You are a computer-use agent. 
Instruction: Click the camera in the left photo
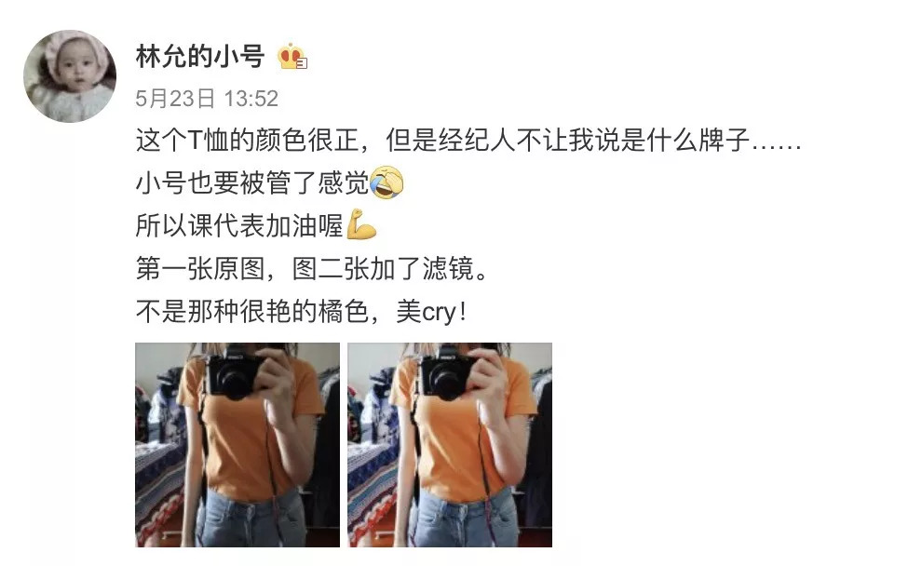pyautogui.click(x=234, y=375)
